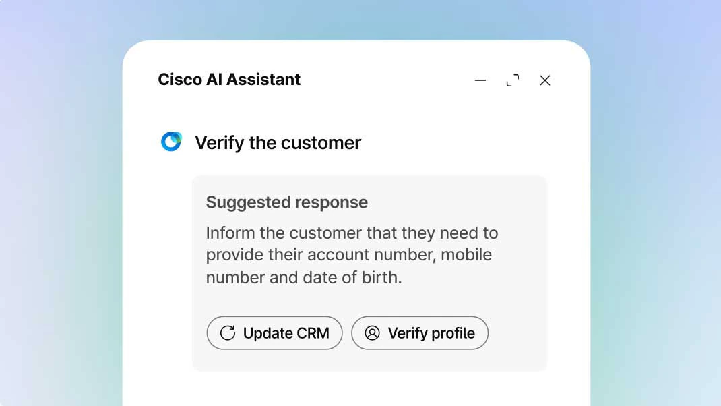The image size is (721, 406).
Task: Expand the assistant panel to full screen
Action: tap(513, 80)
